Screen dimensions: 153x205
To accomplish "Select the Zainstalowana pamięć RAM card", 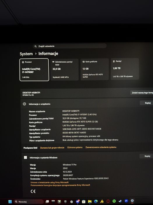I will pos(64,69).
